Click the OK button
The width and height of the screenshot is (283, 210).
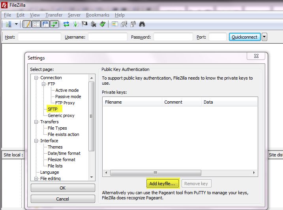(63, 188)
